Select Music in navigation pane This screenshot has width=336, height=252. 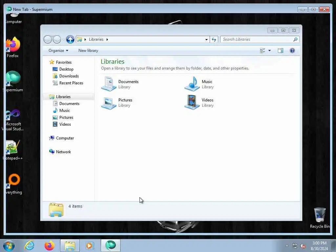pos(65,110)
